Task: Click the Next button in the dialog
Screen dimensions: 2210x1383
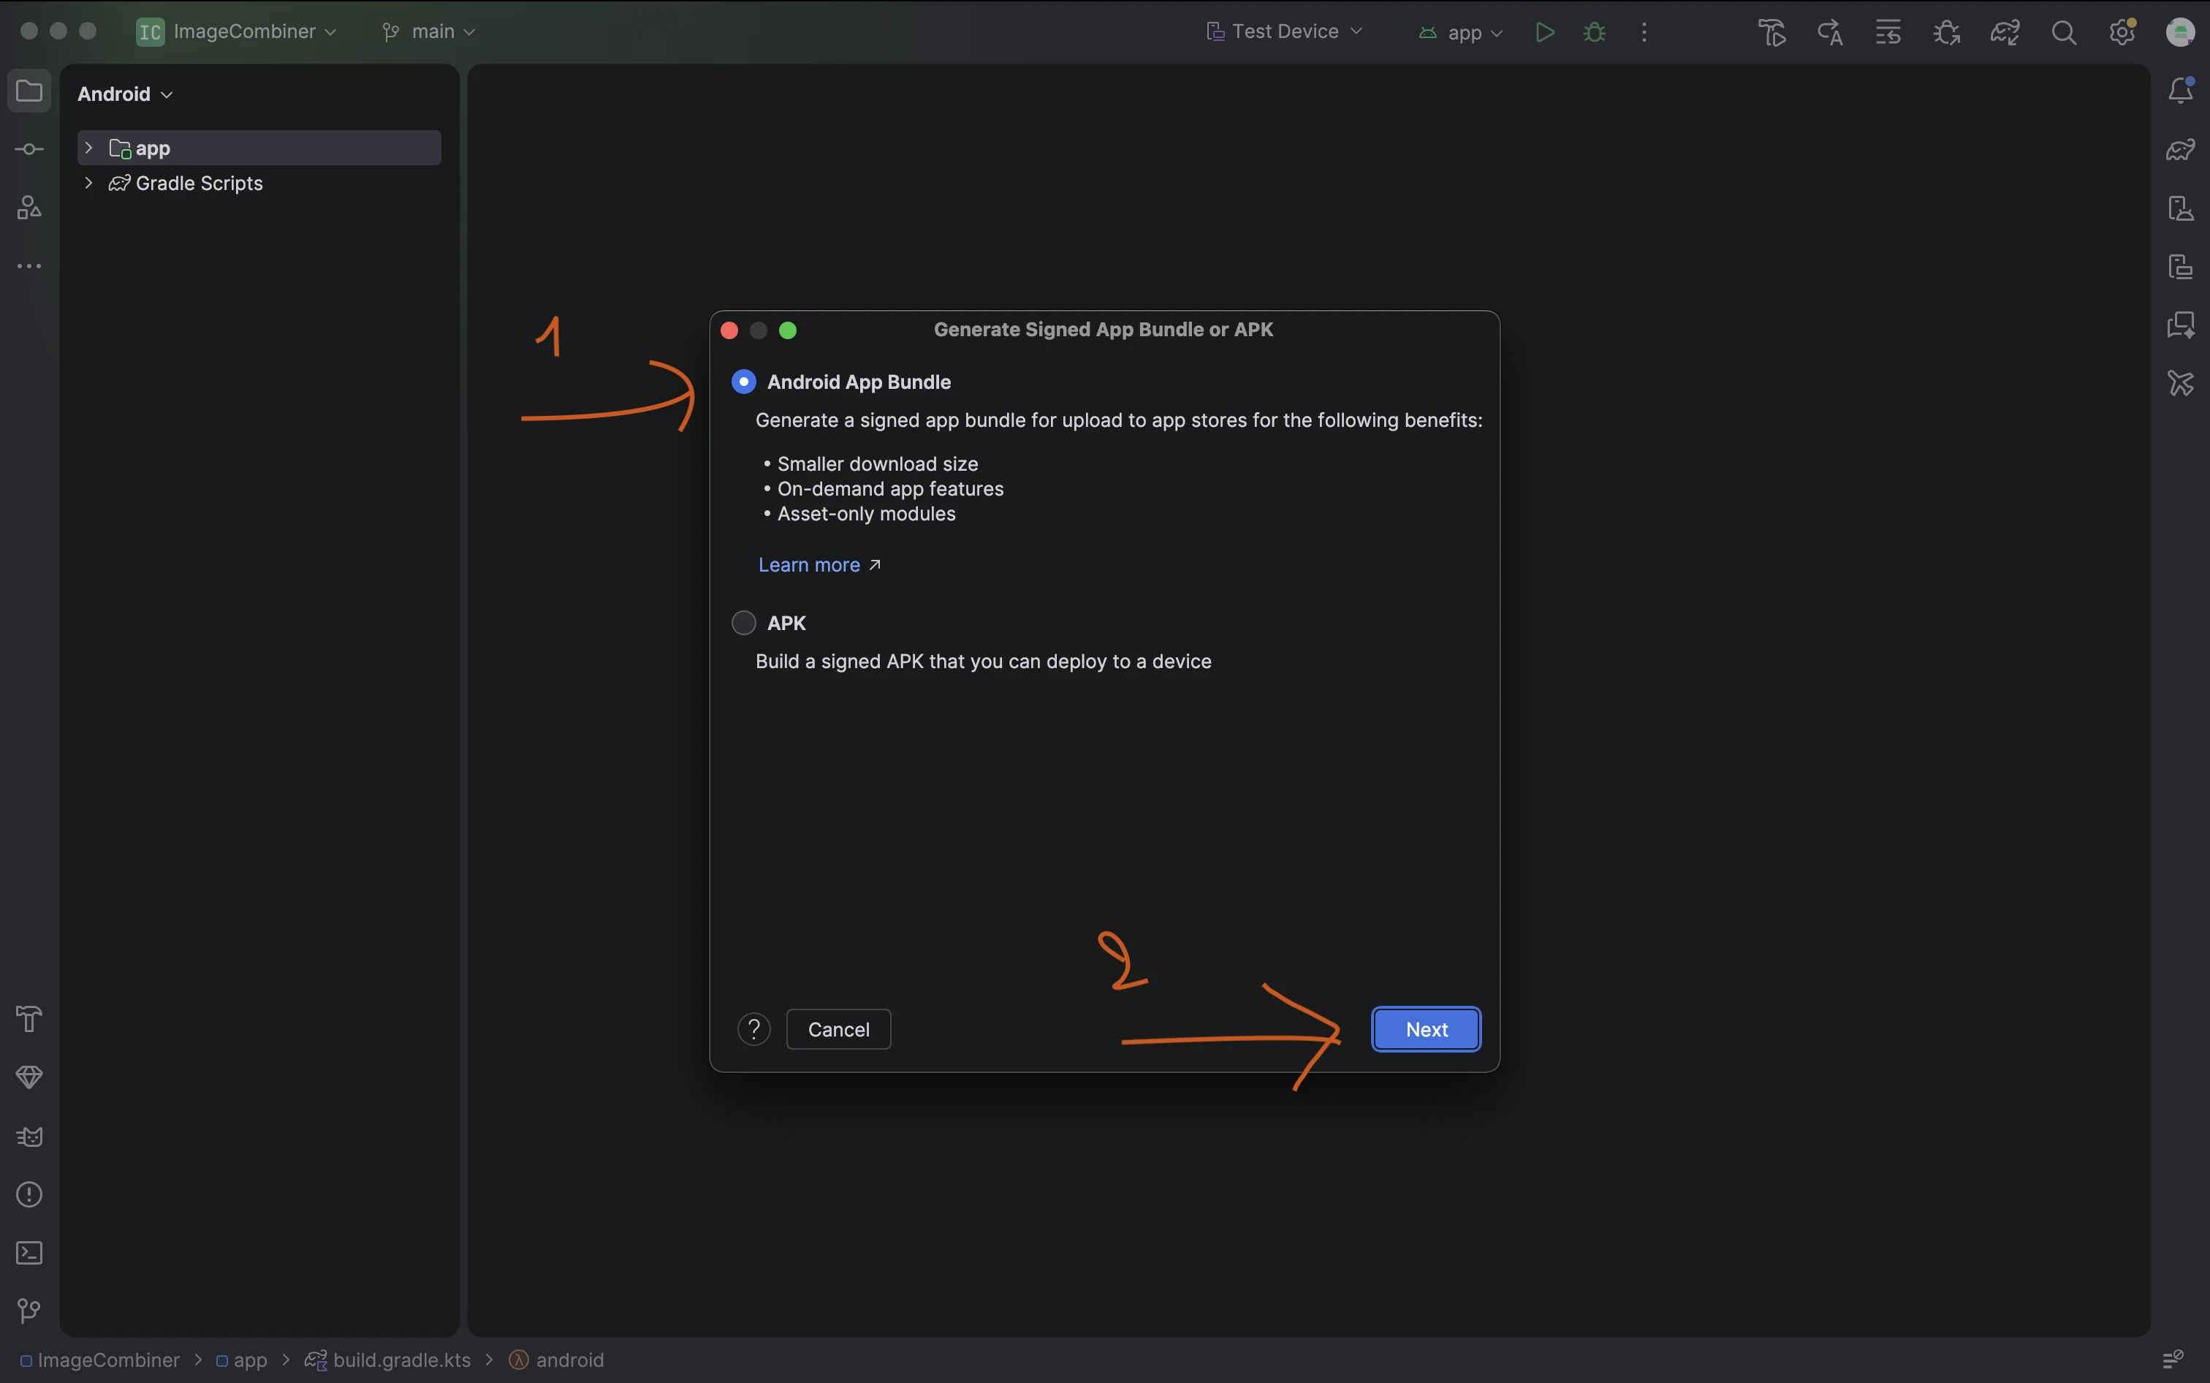Action: point(1426,1029)
